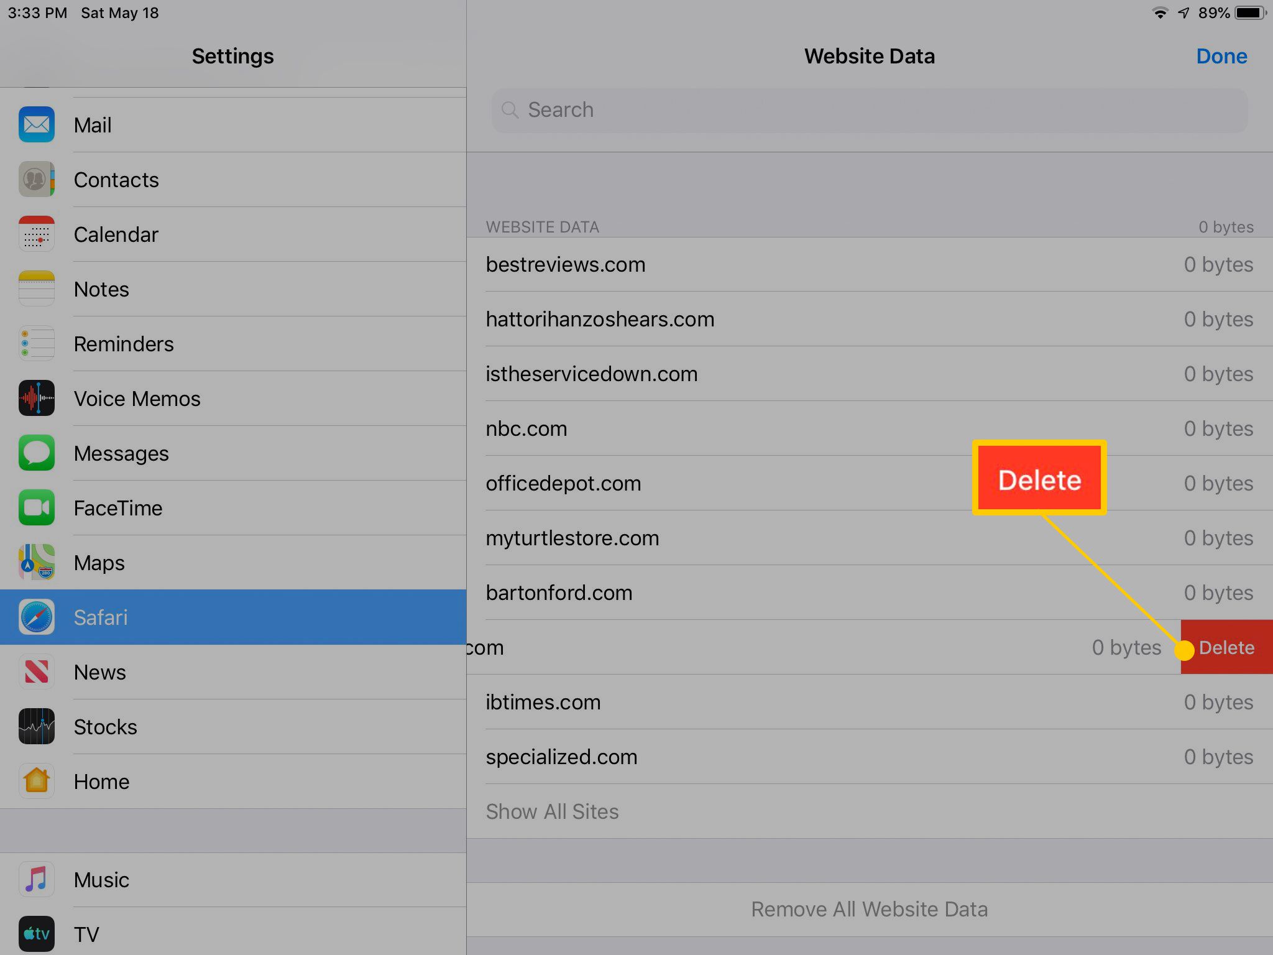This screenshot has height=955, width=1273.
Task: Tap the Maps label in sidebar
Action: pyautogui.click(x=99, y=563)
